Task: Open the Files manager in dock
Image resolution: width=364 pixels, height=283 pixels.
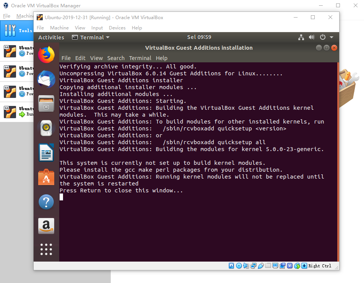Action: pyautogui.click(x=46, y=104)
